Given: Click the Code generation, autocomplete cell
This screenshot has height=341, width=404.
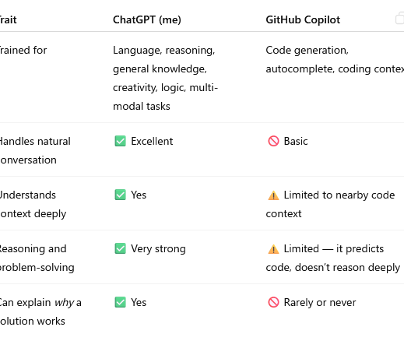Looking at the screenshot, I should point(335,59).
